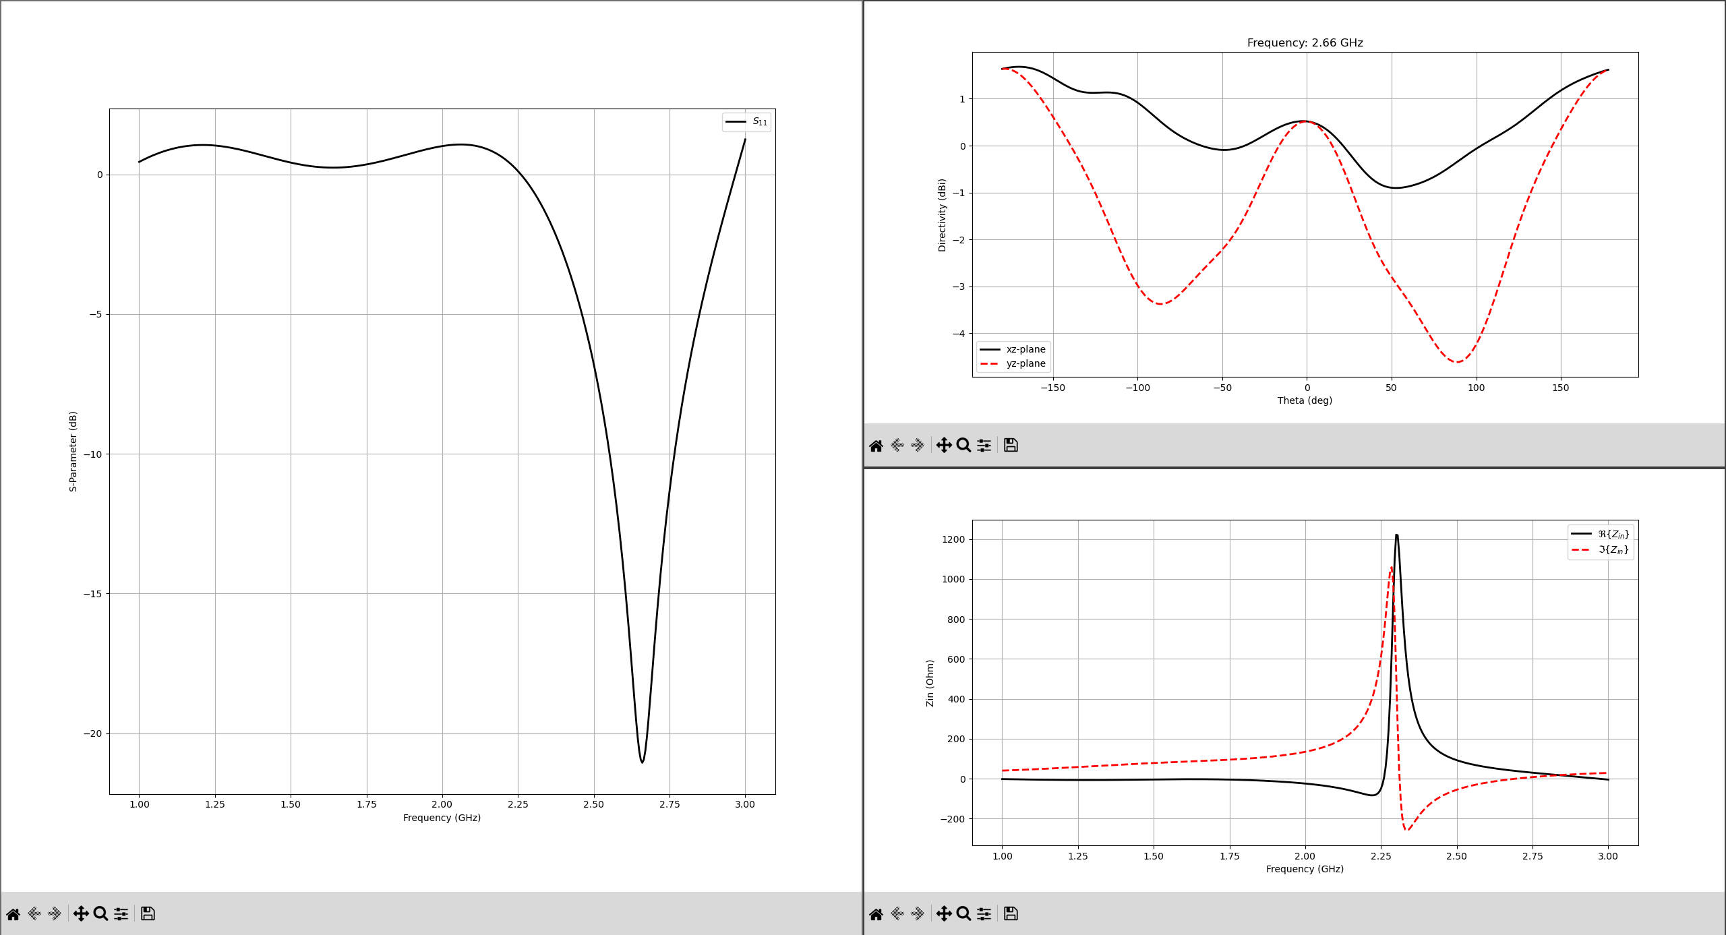Click the real Zin legend entry
This screenshot has width=1726, height=935.
(1600, 534)
